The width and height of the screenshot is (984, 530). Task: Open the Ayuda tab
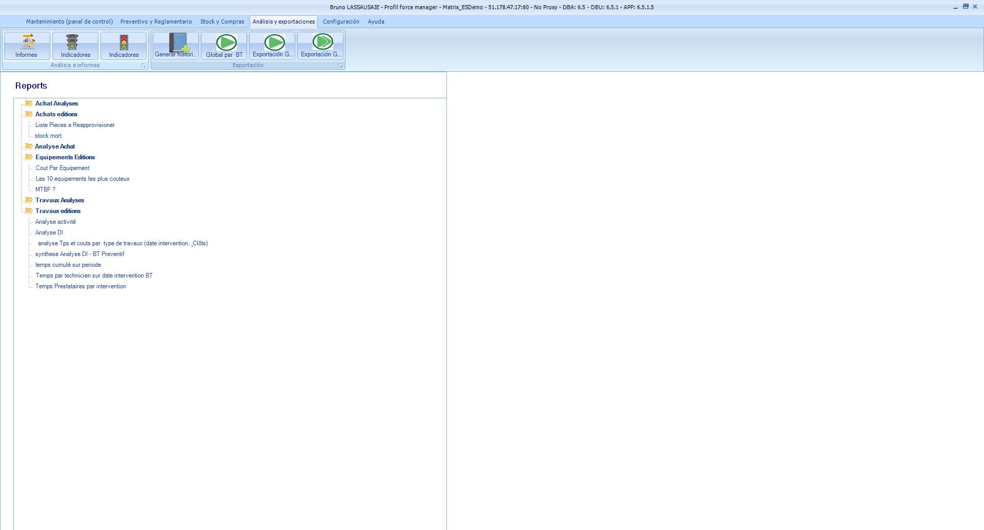(x=376, y=22)
